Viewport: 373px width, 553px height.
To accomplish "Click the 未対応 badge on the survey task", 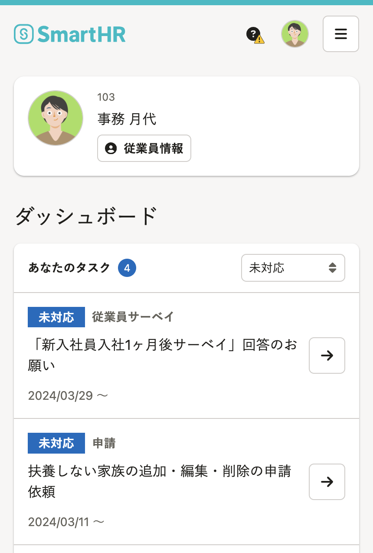I will [56, 317].
